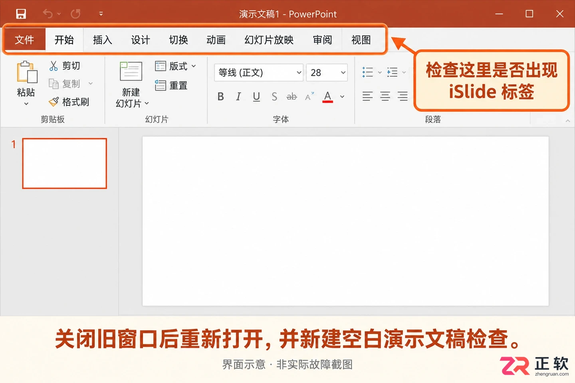Viewport: 575px width, 383px height.
Task: Open the Customize Quick Access Toolbar arrow
Action: [101, 14]
